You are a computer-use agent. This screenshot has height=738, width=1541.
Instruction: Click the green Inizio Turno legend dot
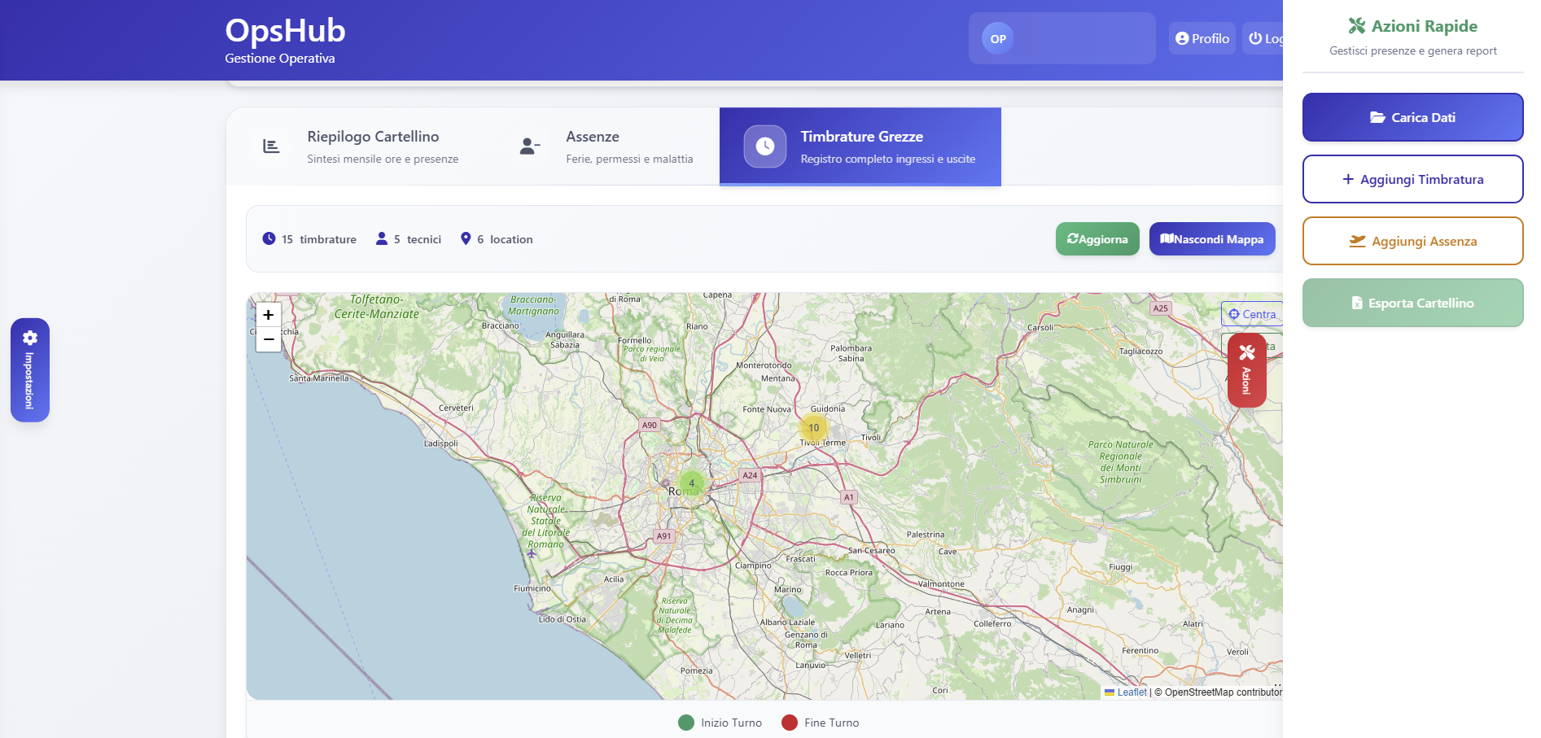pos(686,723)
